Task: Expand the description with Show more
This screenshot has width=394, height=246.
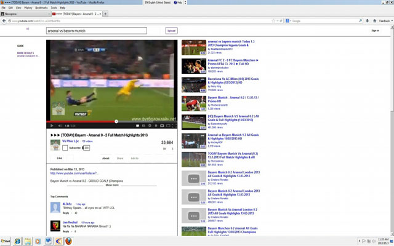Action: (x=112, y=185)
